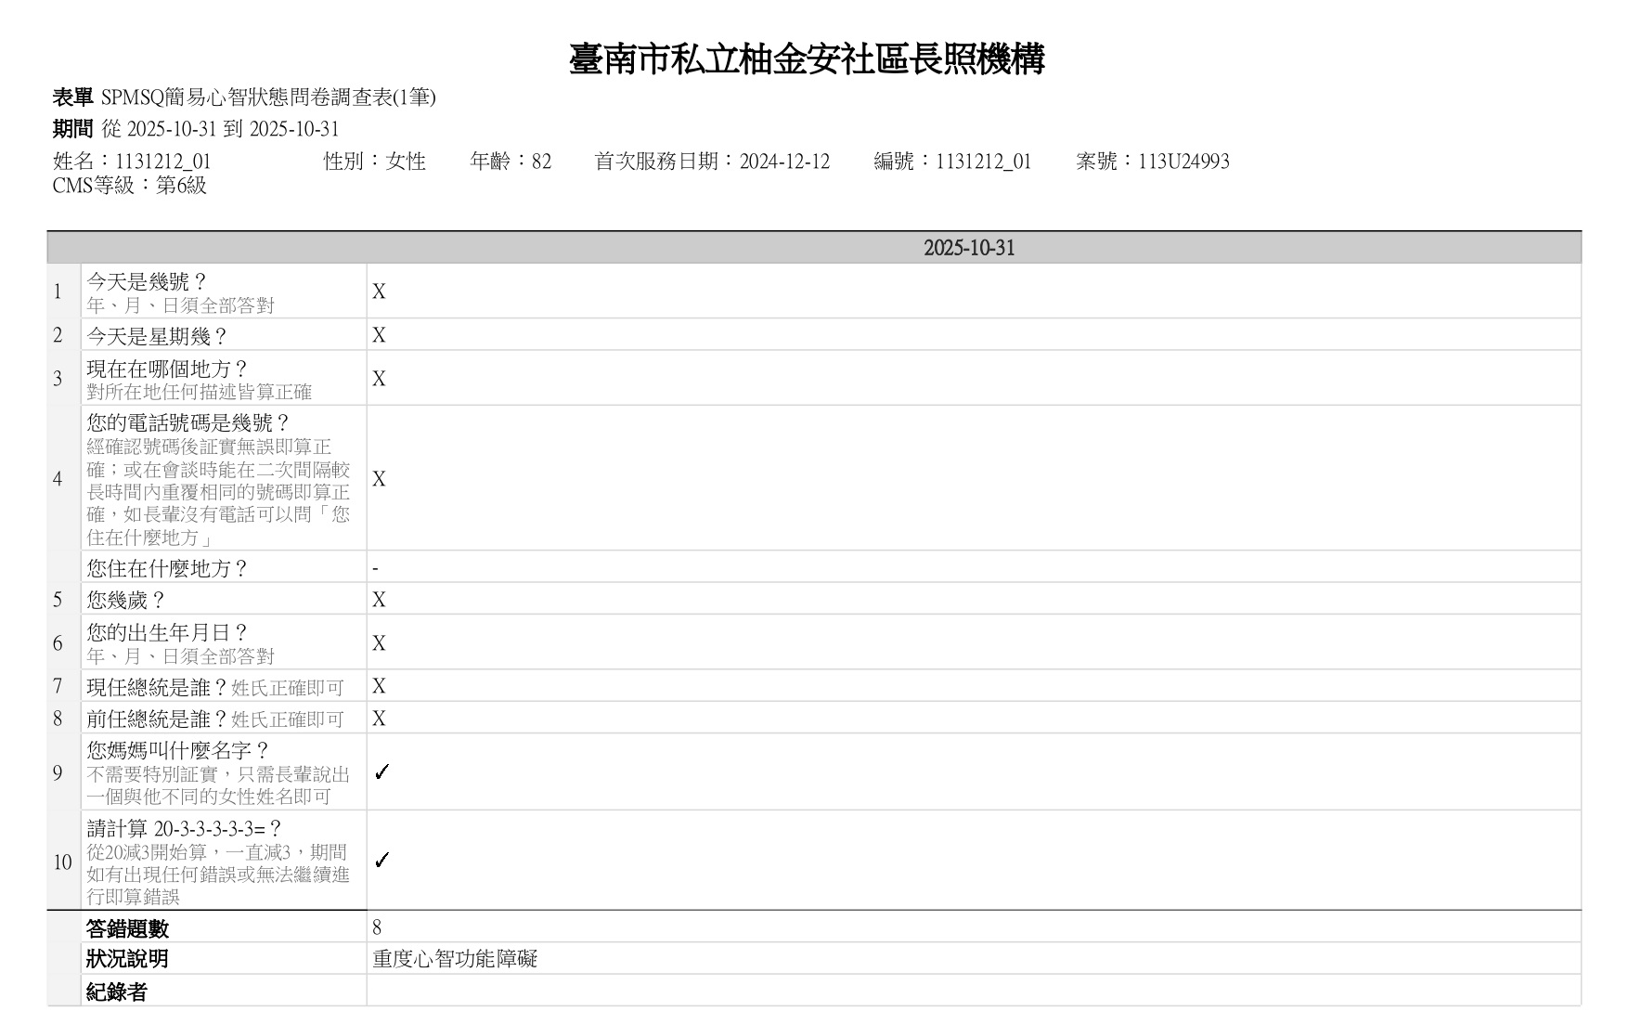The width and height of the screenshot is (1629, 1024).
Task: Click the checkmark for question 9 mother's name
Action: [x=381, y=772]
